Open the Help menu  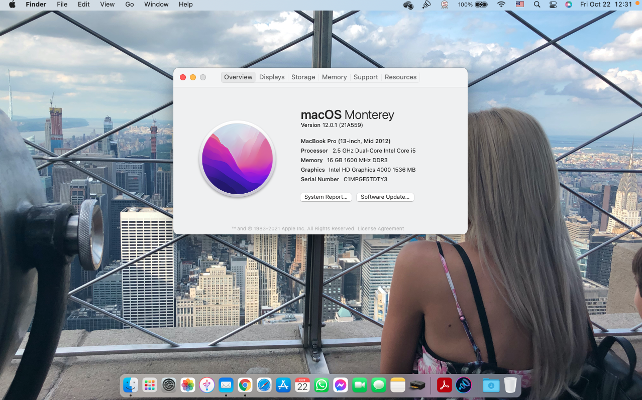coord(186,5)
